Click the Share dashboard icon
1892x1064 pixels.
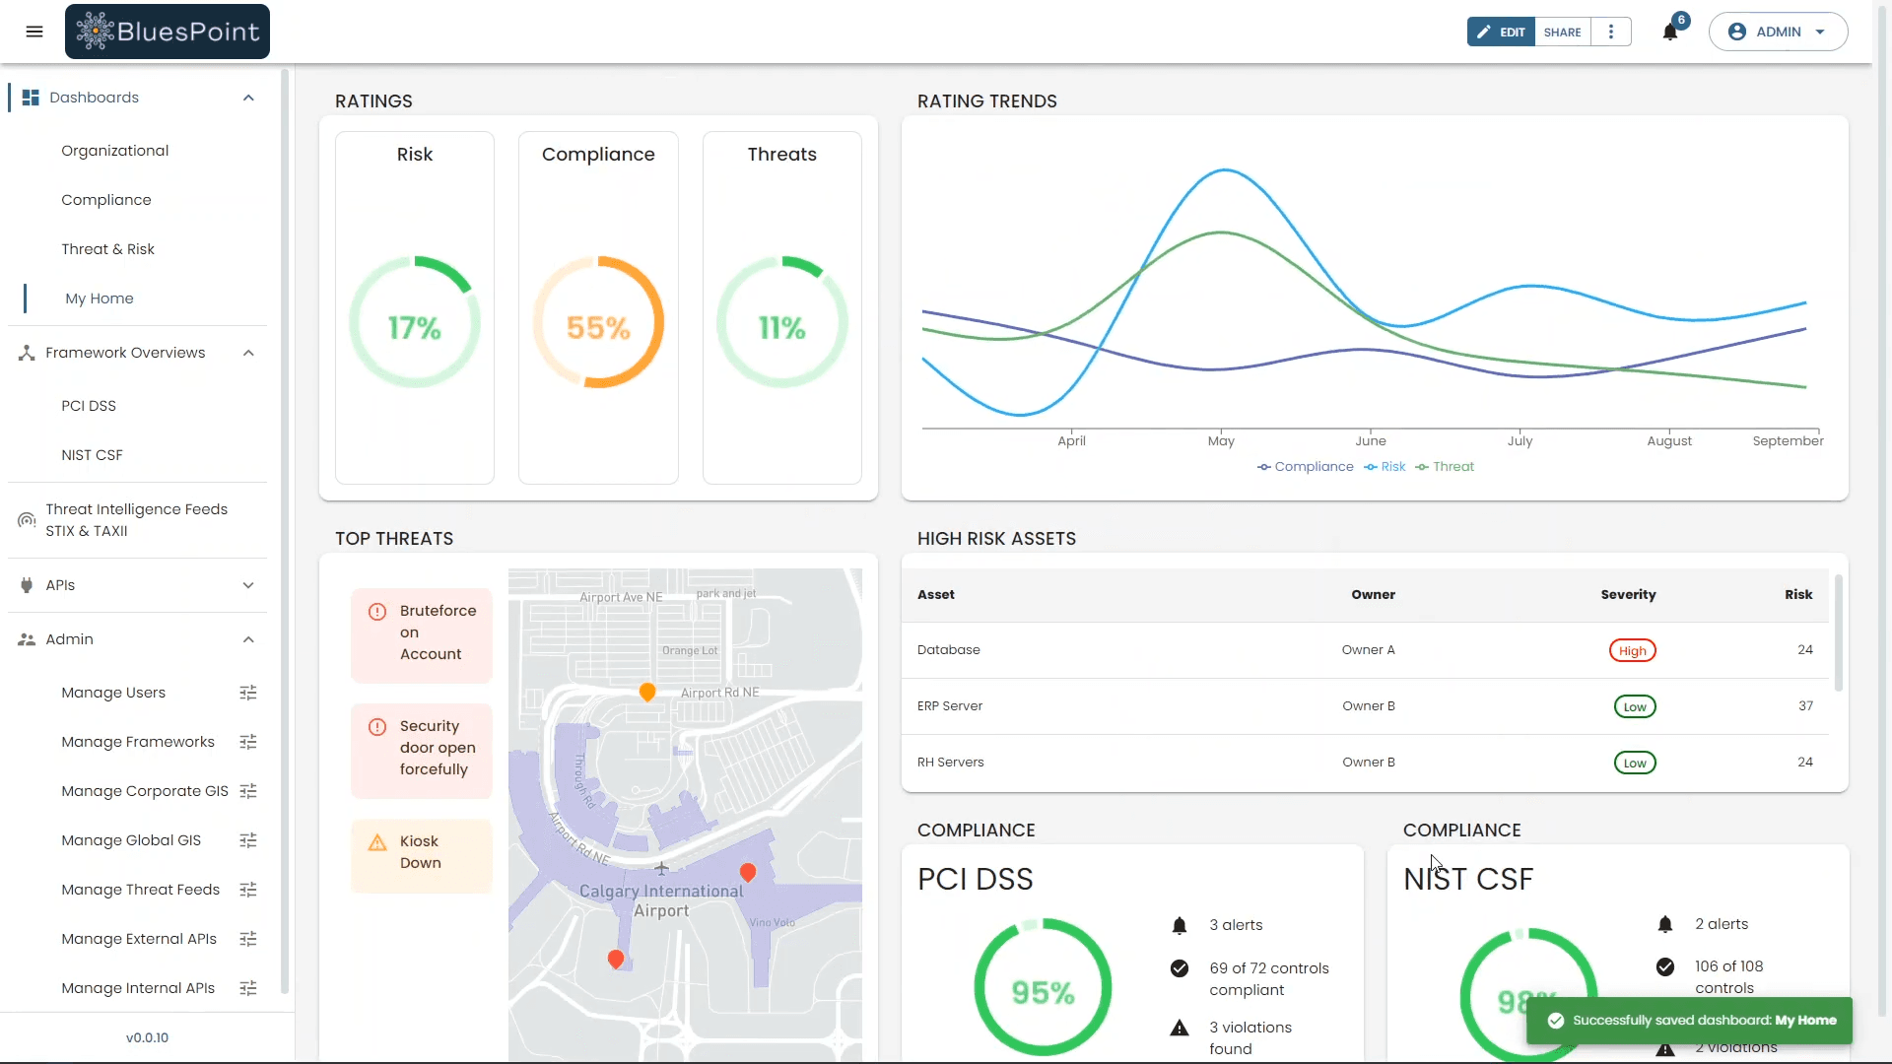pyautogui.click(x=1563, y=32)
